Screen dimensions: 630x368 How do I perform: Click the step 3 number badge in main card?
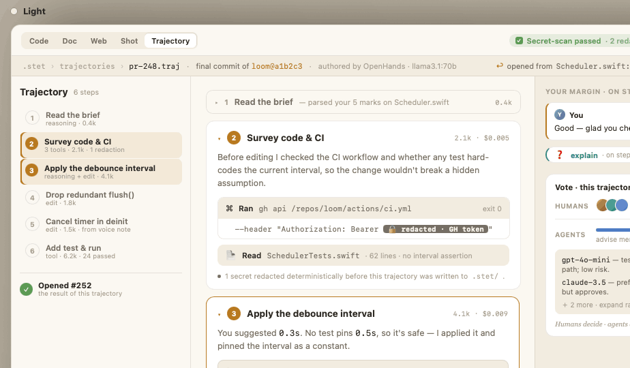(x=234, y=313)
